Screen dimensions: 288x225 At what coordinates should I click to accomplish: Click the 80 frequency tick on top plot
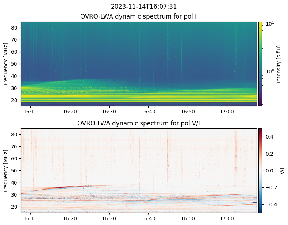[x=15, y=28]
